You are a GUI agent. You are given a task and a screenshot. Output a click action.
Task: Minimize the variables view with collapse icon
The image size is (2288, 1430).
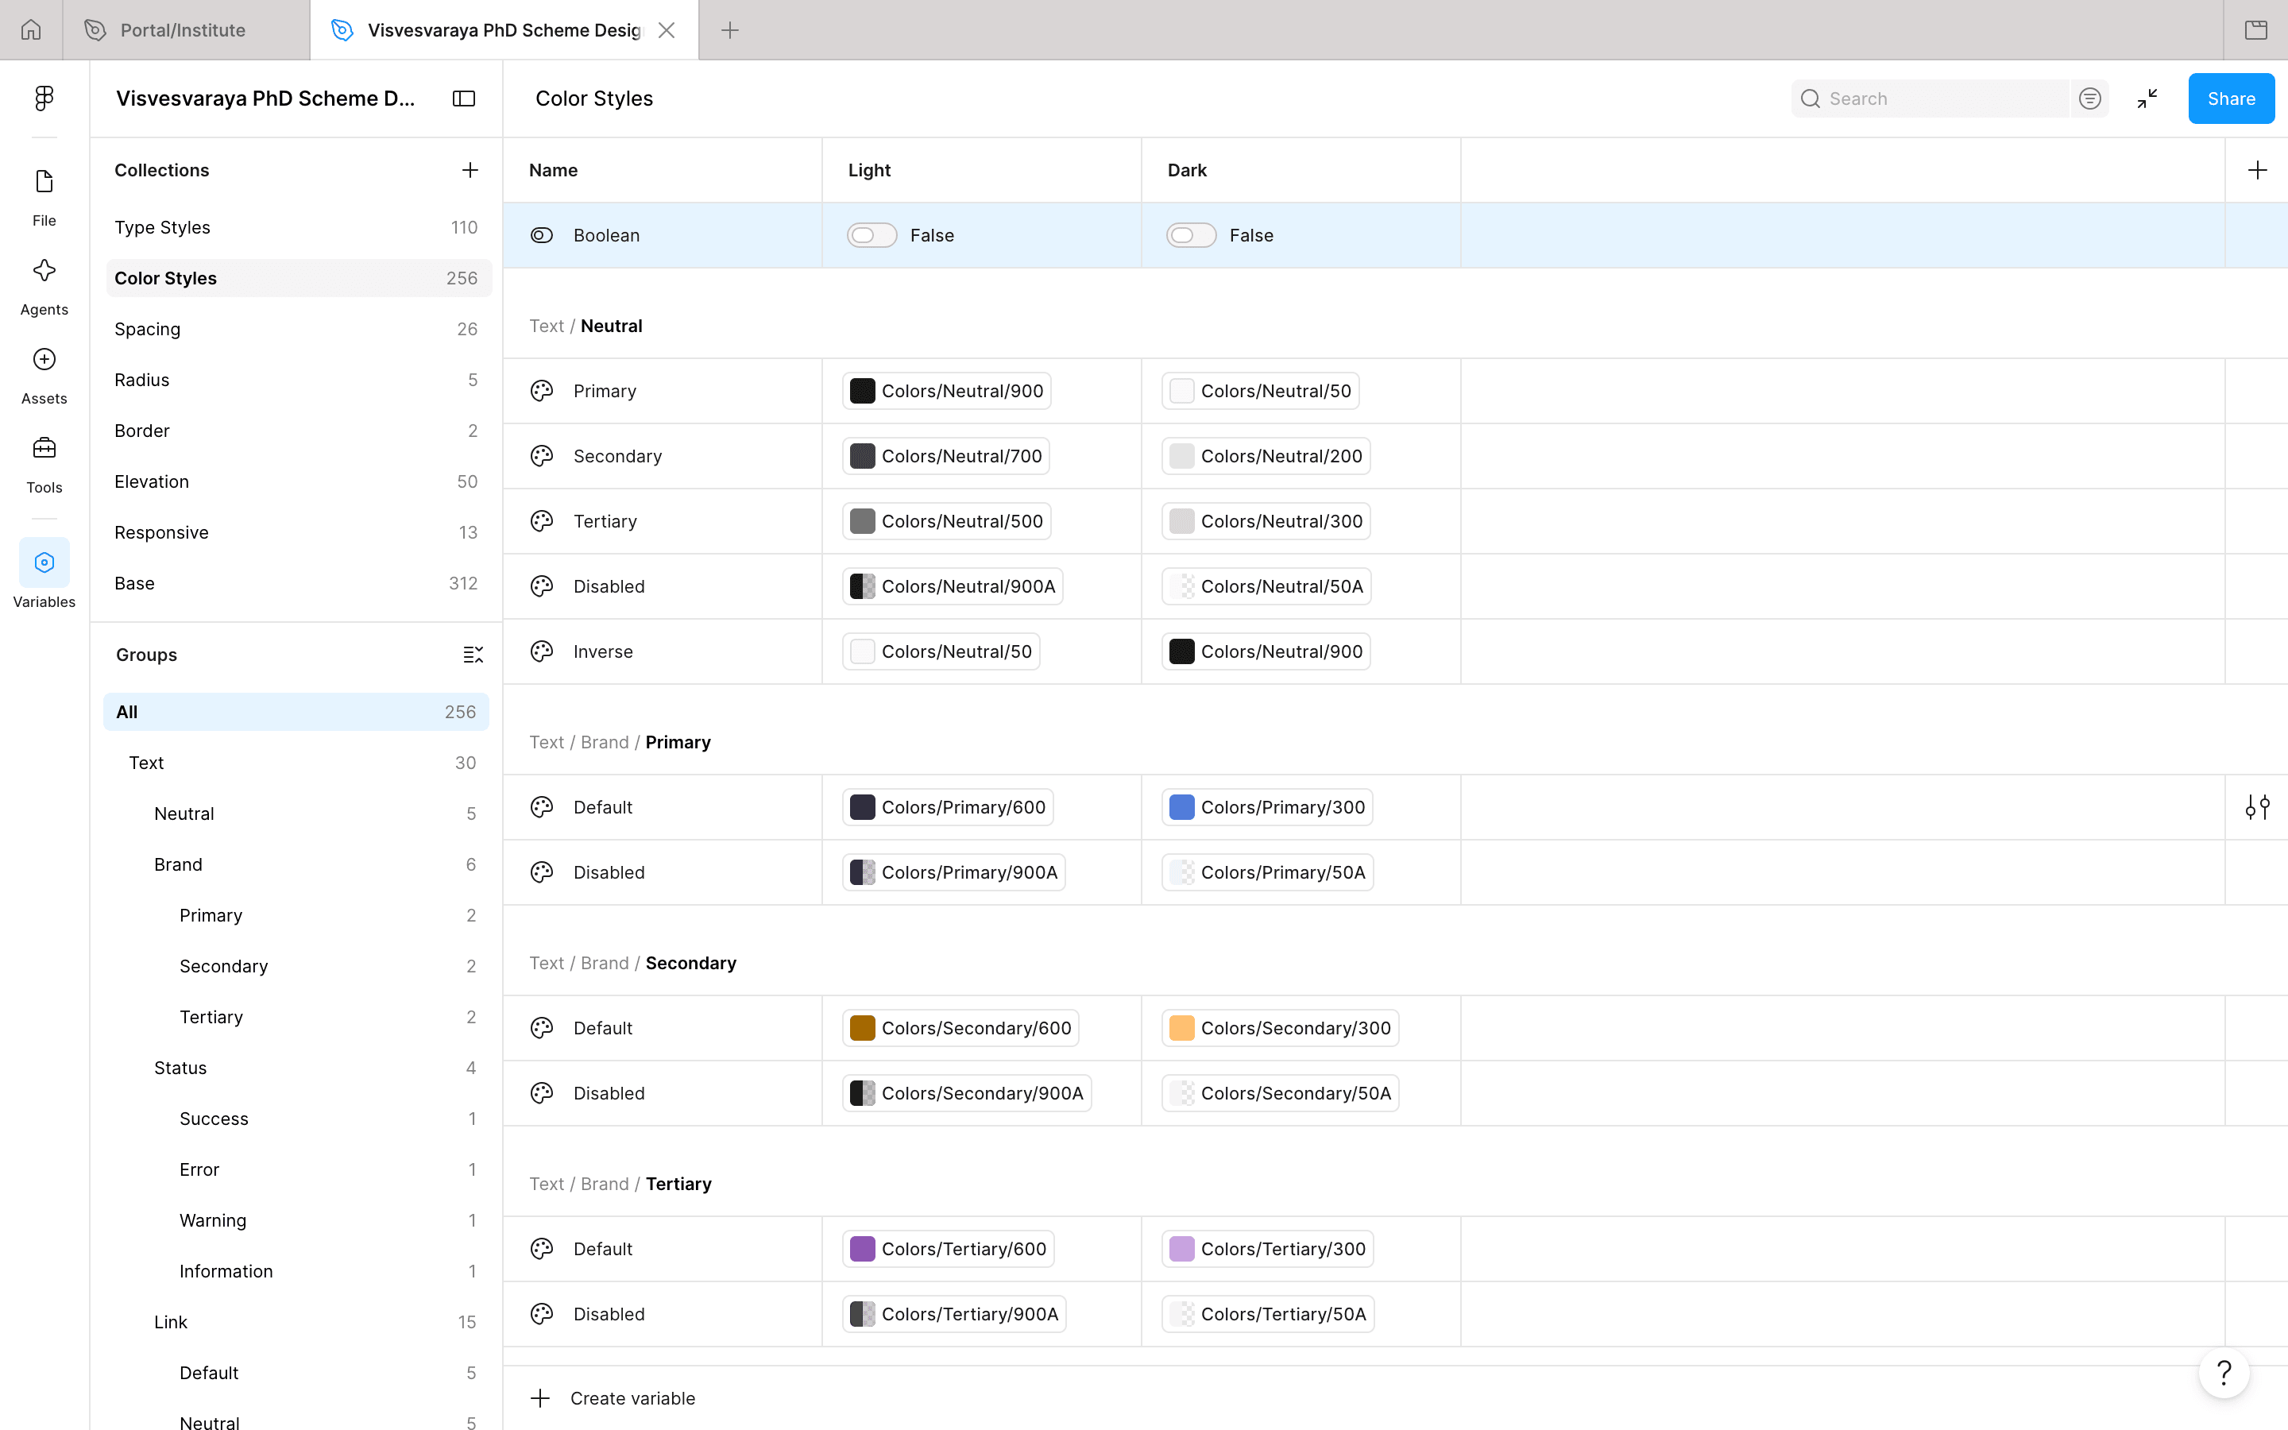point(2147,99)
